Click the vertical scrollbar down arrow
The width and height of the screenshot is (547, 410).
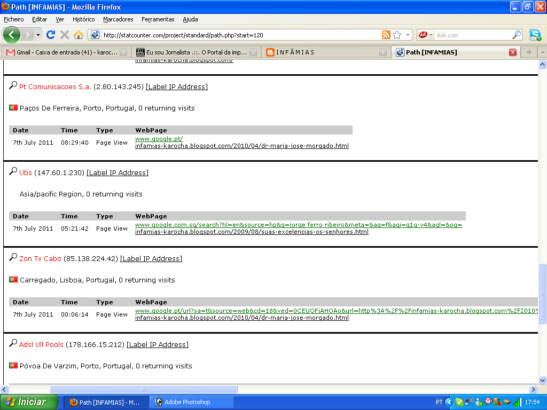click(543, 380)
